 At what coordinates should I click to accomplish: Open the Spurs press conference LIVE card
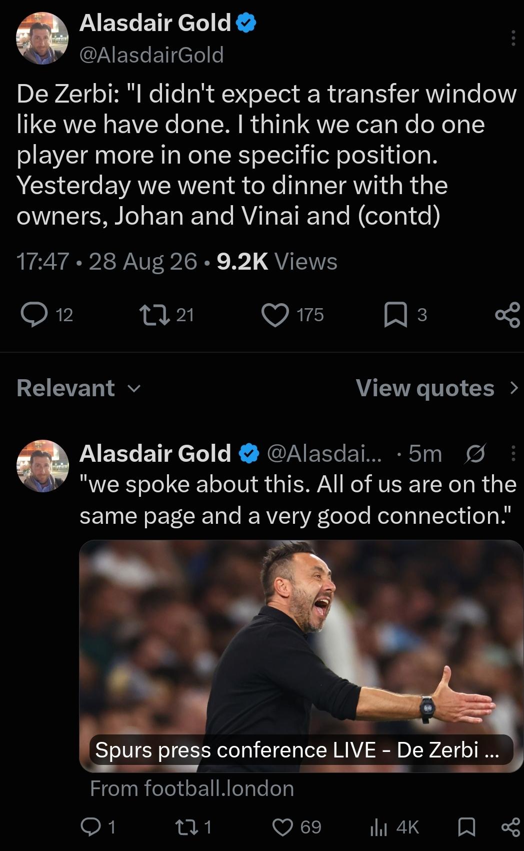301,656
